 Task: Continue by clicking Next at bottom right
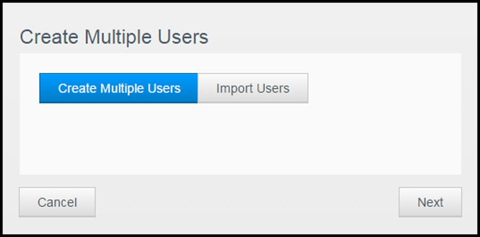pyautogui.click(x=430, y=202)
